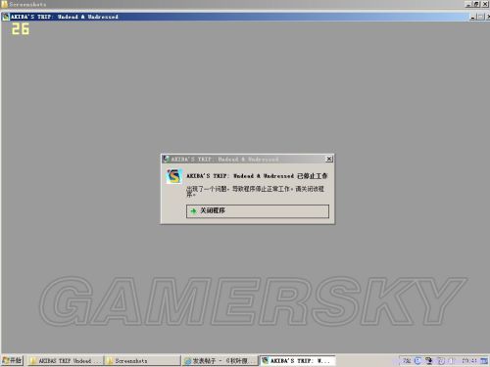Open the 开始 Start menu
Viewport: 490px width, 367px height.
12,360
